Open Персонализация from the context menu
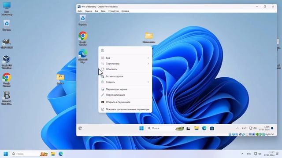The width and height of the screenshot is (282, 158). 125,95
